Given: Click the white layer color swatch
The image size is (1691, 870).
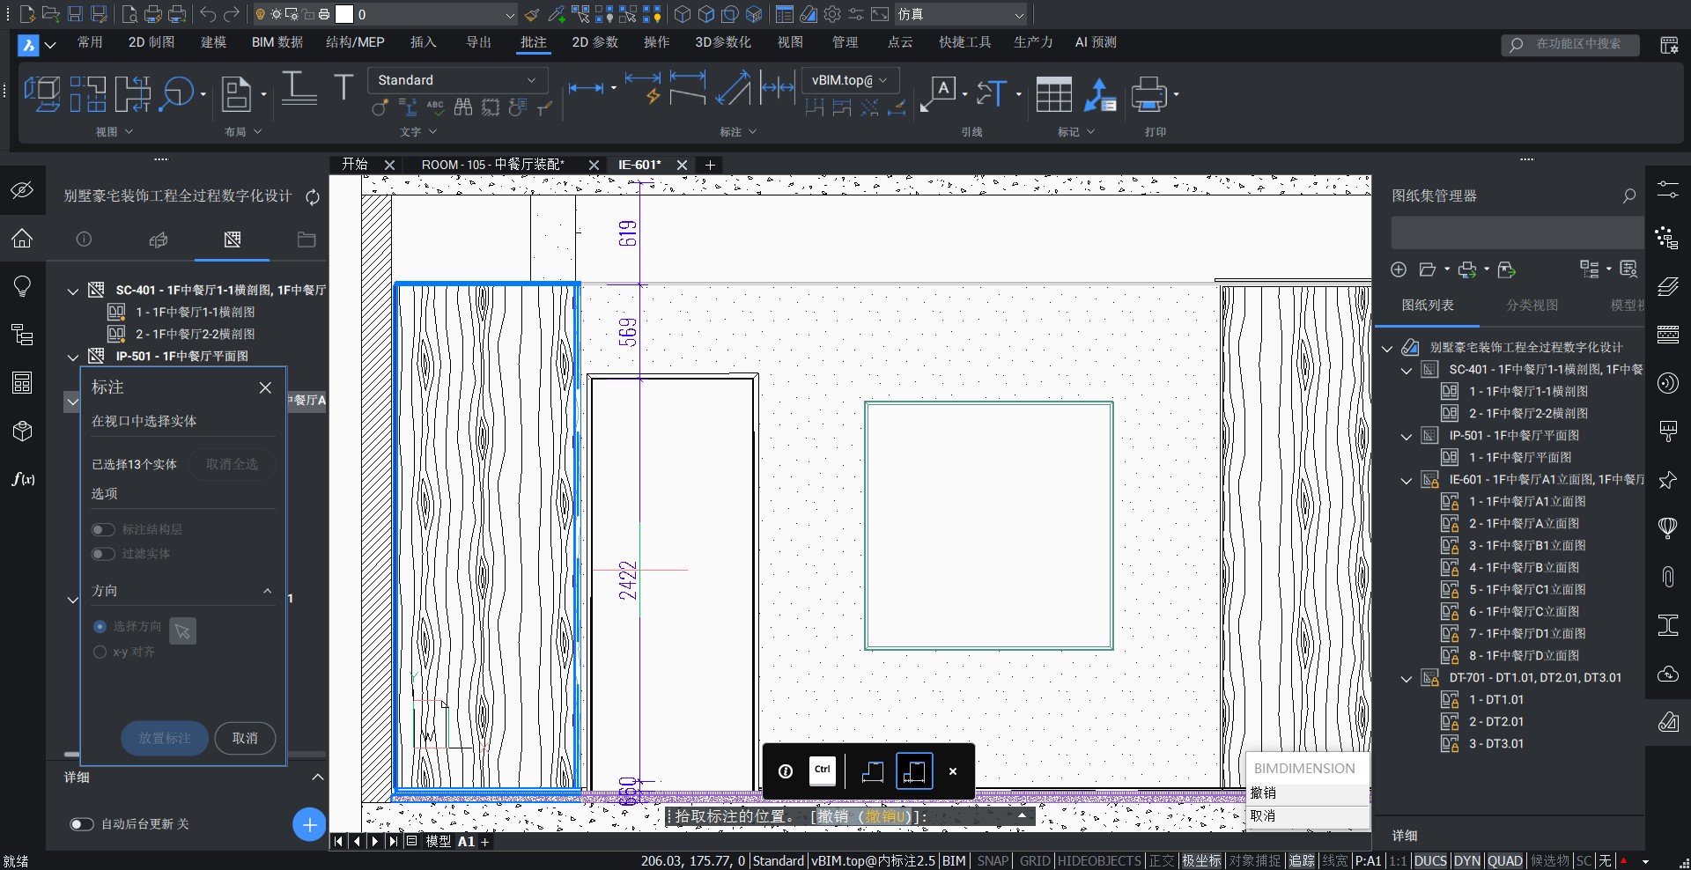Looking at the screenshot, I should pos(344,15).
